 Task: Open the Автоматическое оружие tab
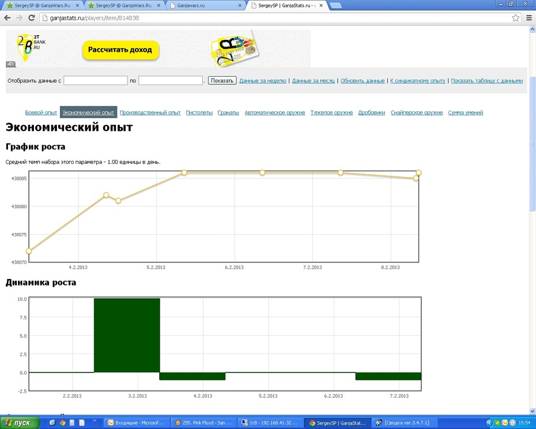[275, 112]
